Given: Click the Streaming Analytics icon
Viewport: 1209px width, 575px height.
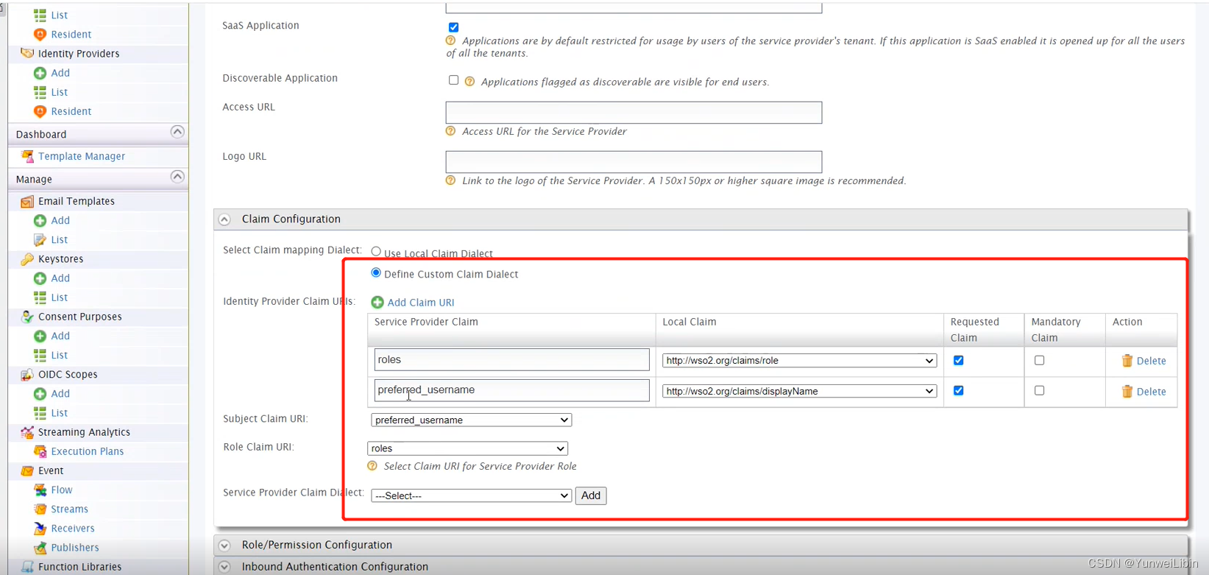Looking at the screenshot, I should [27, 432].
